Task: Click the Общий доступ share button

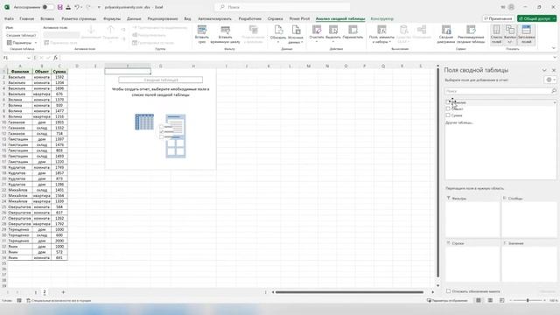Action: coord(536,18)
